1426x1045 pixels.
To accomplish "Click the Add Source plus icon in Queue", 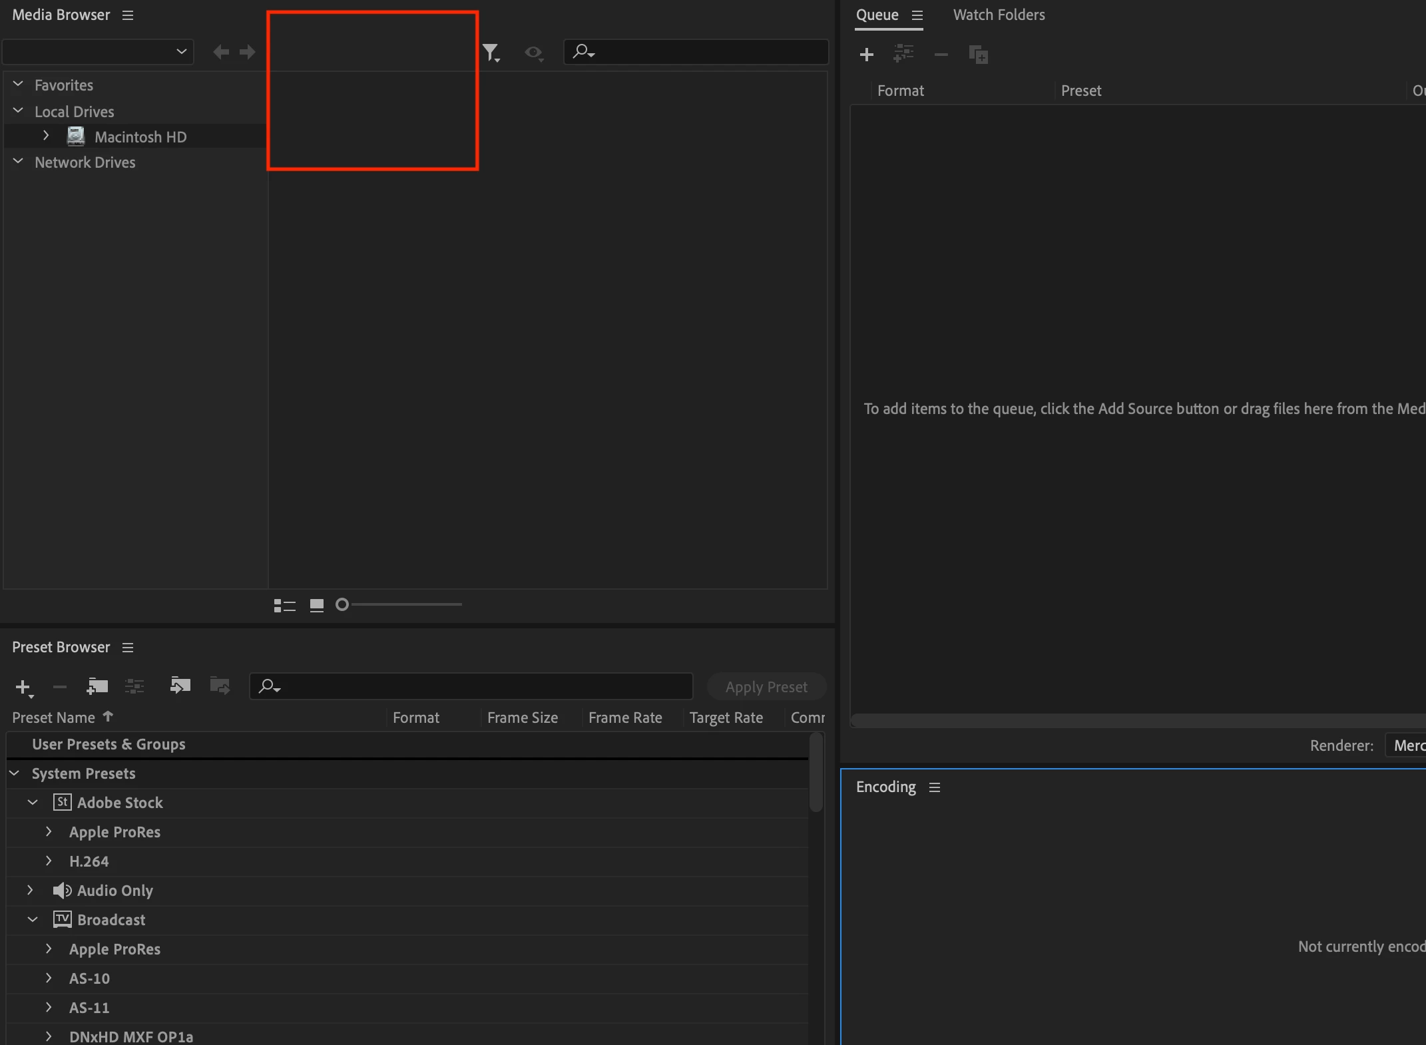I will pyautogui.click(x=866, y=55).
